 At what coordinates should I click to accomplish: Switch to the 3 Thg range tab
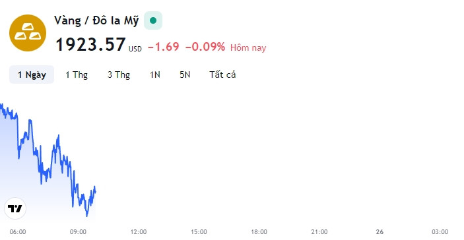coord(119,75)
